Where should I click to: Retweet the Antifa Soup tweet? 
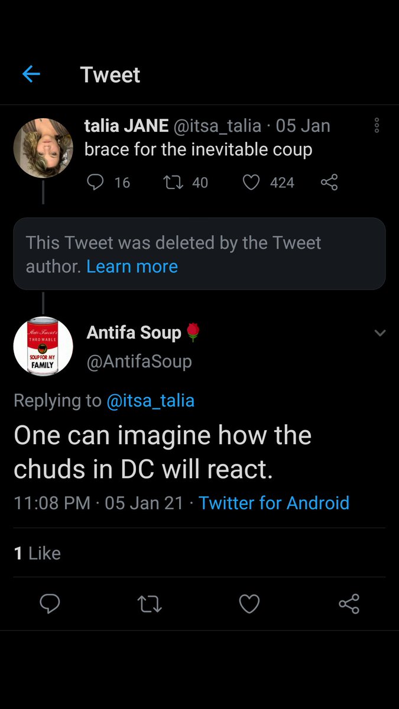click(x=150, y=603)
